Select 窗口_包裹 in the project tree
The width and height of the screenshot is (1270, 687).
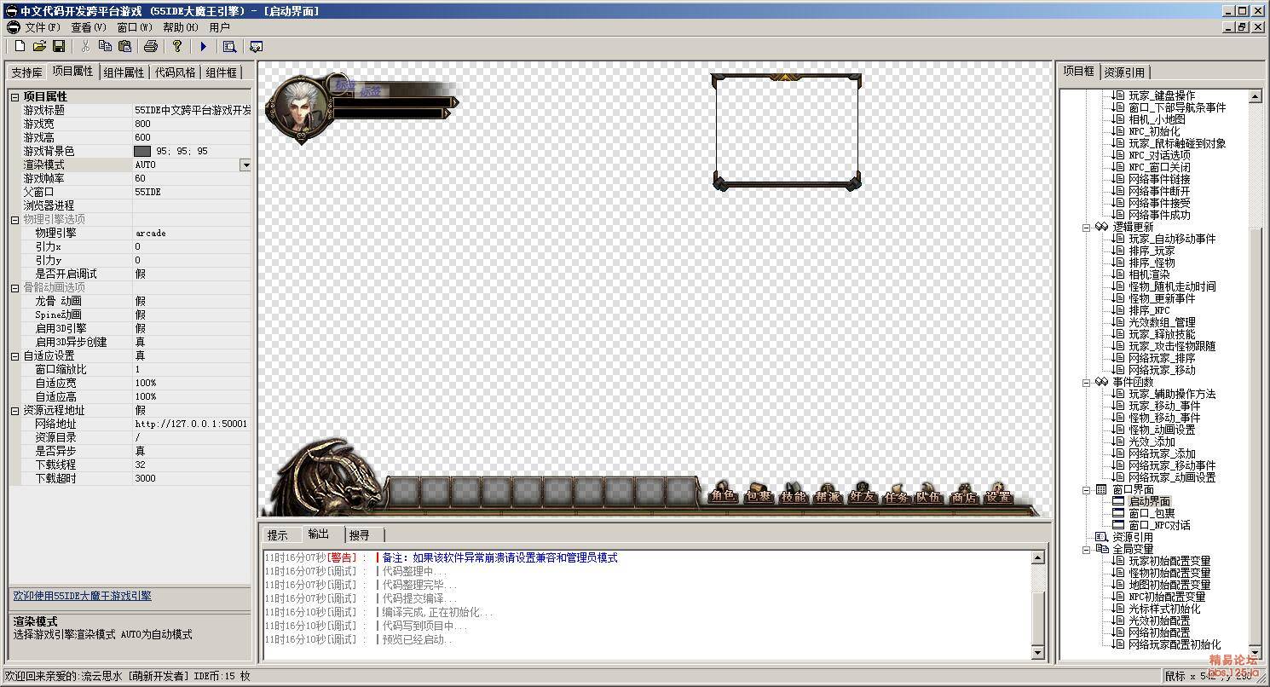(1152, 513)
